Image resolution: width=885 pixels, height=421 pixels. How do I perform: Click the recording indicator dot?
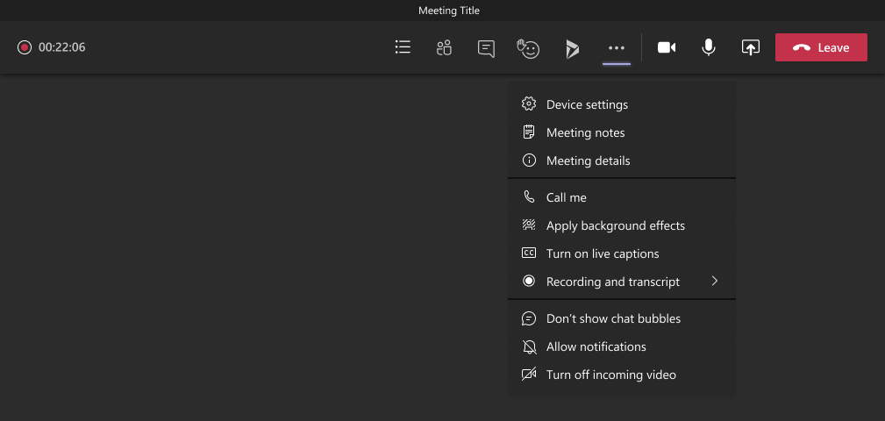pyautogui.click(x=25, y=47)
